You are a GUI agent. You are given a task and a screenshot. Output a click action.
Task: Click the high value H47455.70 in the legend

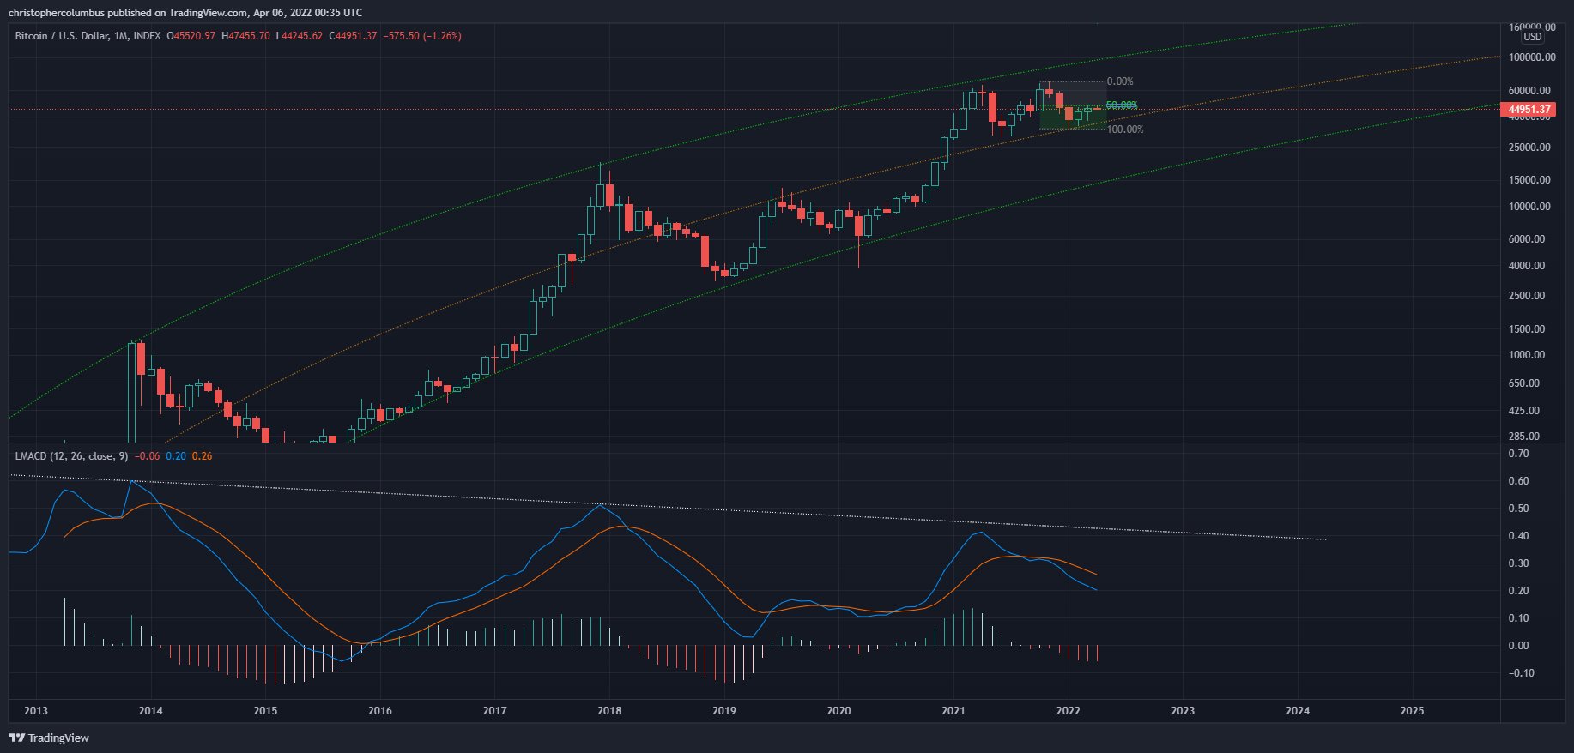[245, 36]
